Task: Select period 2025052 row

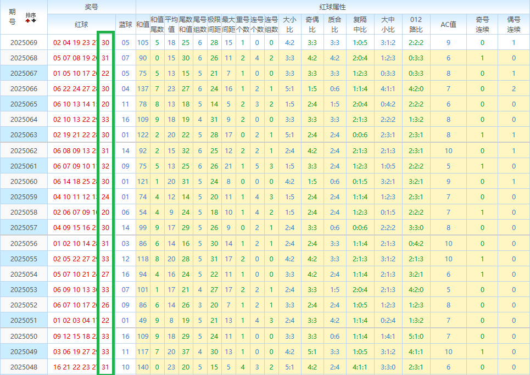Action: tap(265, 305)
